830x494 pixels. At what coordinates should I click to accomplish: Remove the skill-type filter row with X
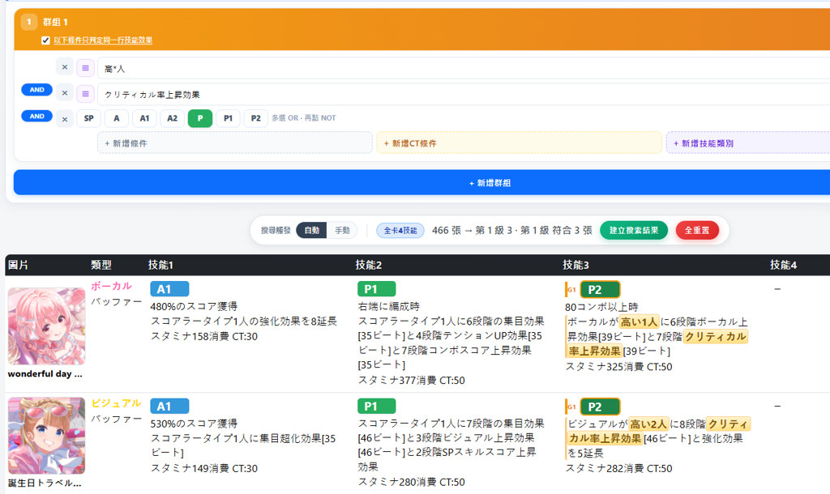tap(65, 119)
